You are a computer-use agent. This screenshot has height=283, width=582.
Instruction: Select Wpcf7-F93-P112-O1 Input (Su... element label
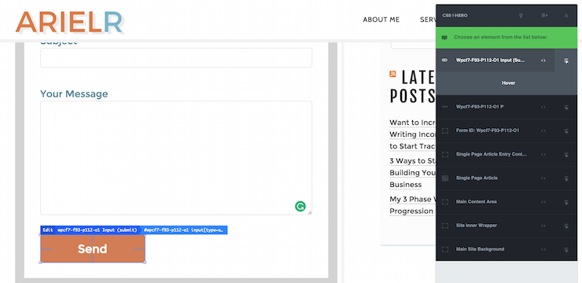coord(491,60)
